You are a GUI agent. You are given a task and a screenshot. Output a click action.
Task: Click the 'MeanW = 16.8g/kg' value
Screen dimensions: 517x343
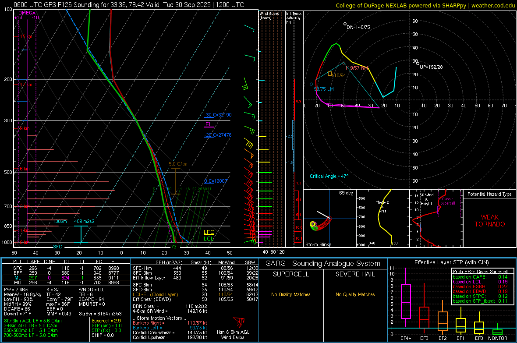click(23, 294)
